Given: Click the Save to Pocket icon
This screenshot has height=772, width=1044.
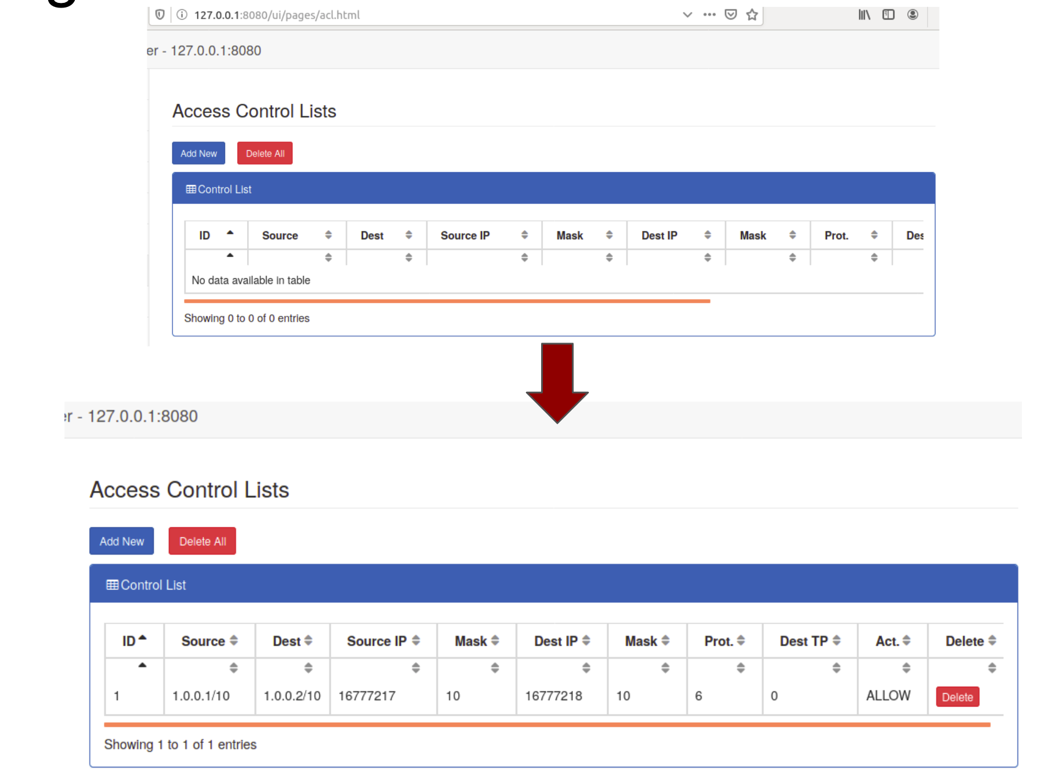Looking at the screenshot, I should click(x=730, y=14).
